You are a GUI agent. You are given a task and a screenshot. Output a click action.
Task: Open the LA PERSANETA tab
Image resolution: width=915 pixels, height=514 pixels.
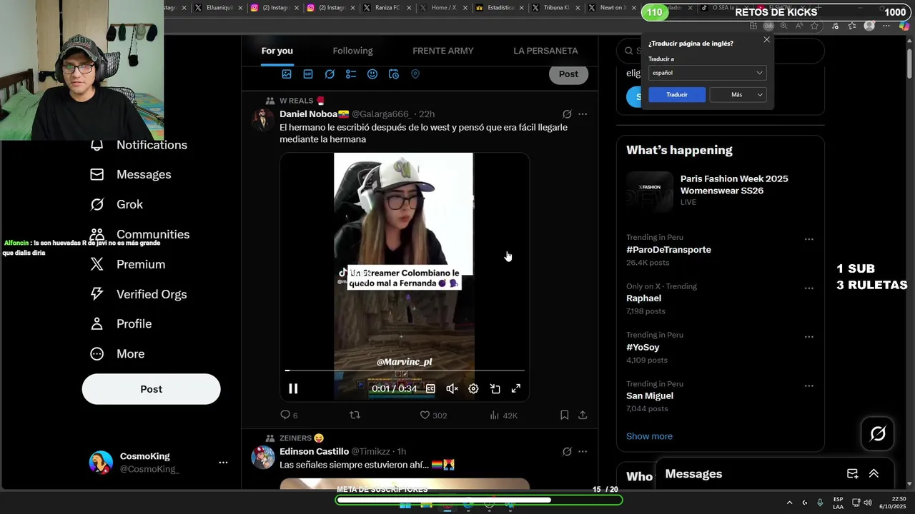point(545,51)
